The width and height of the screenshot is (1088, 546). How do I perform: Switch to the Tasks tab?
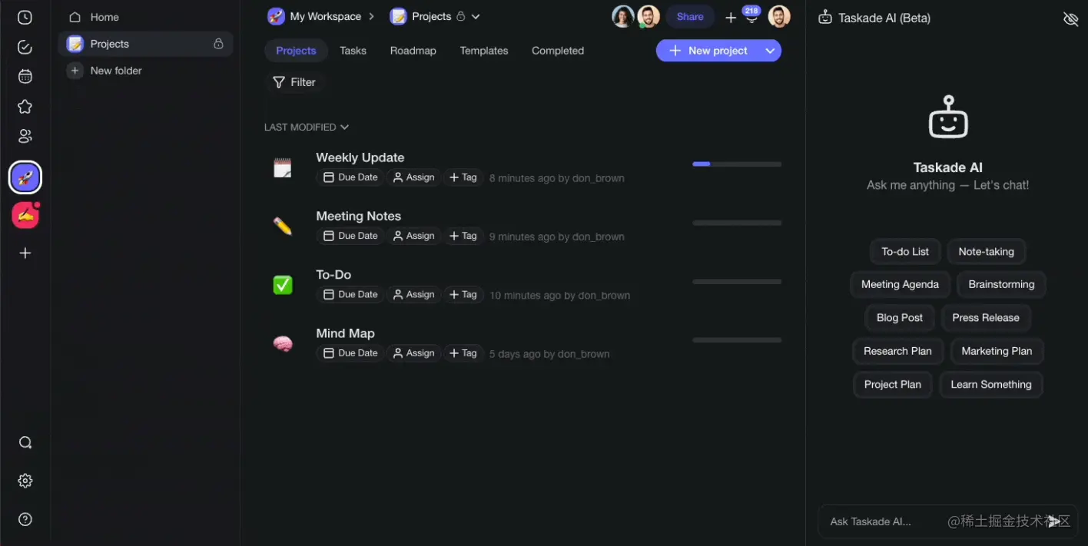point(353,51)
